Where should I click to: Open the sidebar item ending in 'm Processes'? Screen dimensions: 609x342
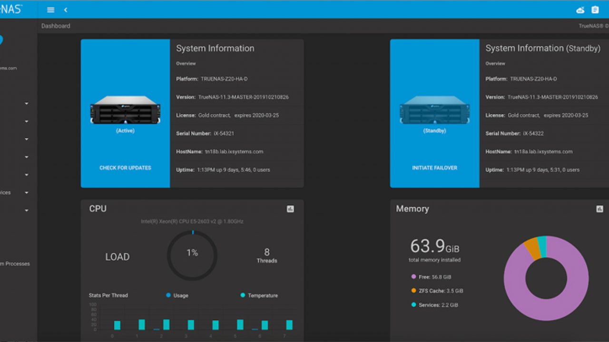tap(15, 264)
